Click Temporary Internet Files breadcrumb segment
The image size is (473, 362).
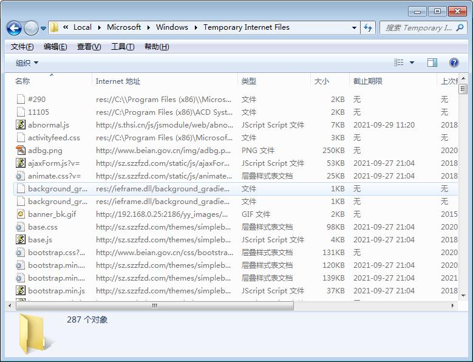click(x=246, y=27)
